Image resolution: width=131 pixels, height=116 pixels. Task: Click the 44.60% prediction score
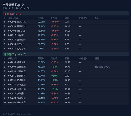(x=41, y=71)
